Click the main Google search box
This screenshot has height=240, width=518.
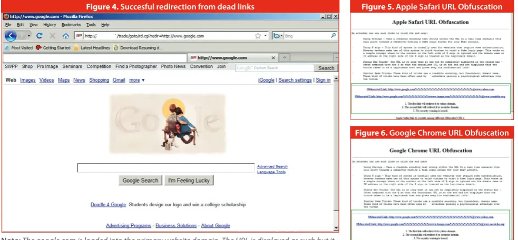click(x=166, y=168)
